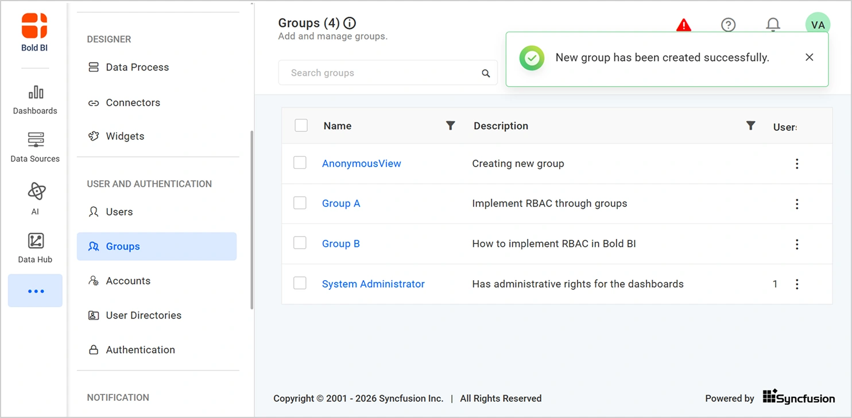Check the AnonymousView row checkbox
The height and width of the screenshot is (418, 852).
point(300,163)
